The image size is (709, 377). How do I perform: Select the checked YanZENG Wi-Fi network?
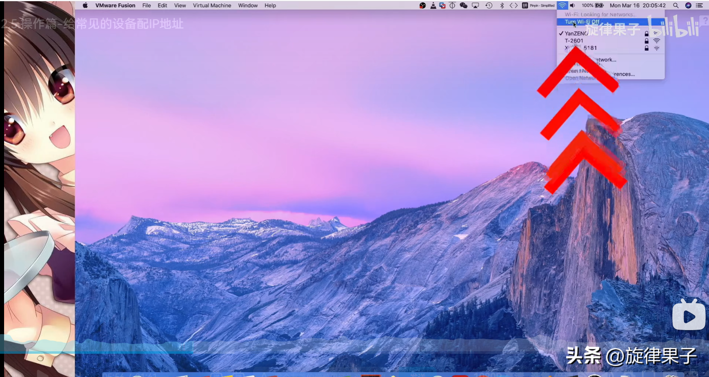coord(576,33)
